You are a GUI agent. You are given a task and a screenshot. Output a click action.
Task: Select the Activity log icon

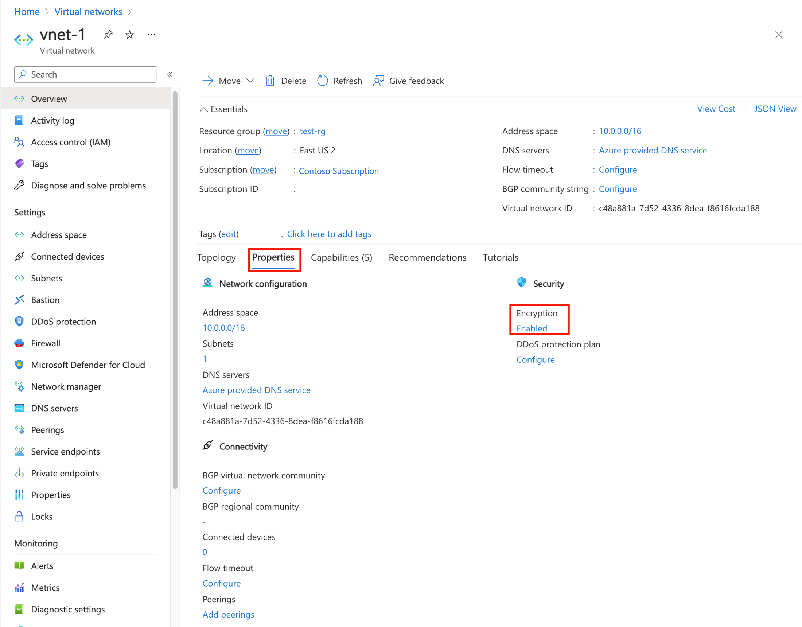click(19, 120)
